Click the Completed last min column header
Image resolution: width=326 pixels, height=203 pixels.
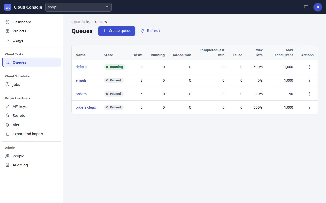[212, 53]
